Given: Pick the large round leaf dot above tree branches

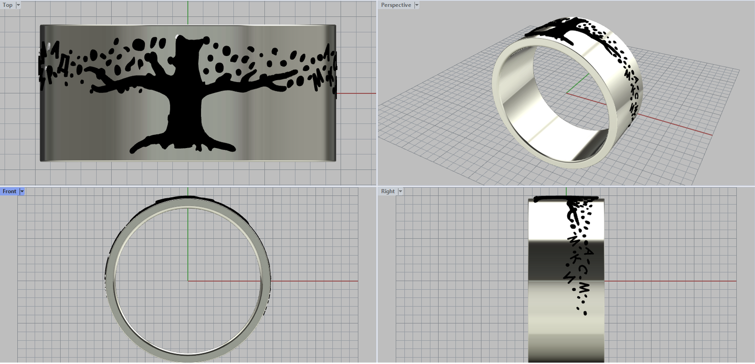Looking at the screenshot, I should coord(138,45).
